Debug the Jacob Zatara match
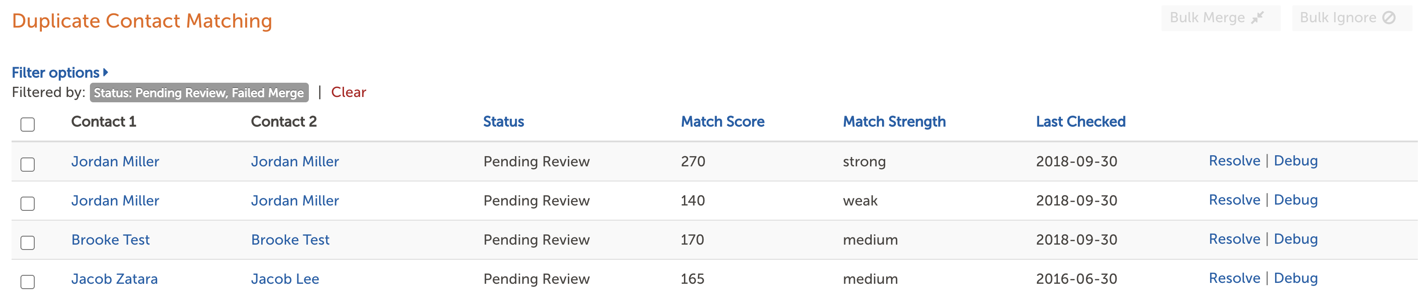The height and width of the screenshot is (298, 1425). [1295, 278]
